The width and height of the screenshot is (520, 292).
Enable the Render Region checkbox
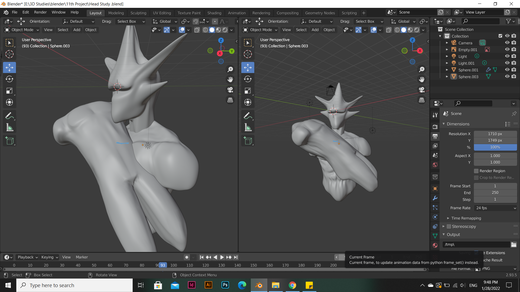coord(476,171)
